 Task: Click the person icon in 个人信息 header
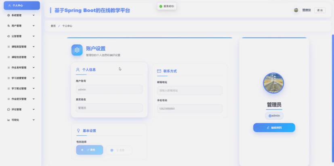click(x=78, y=70)
